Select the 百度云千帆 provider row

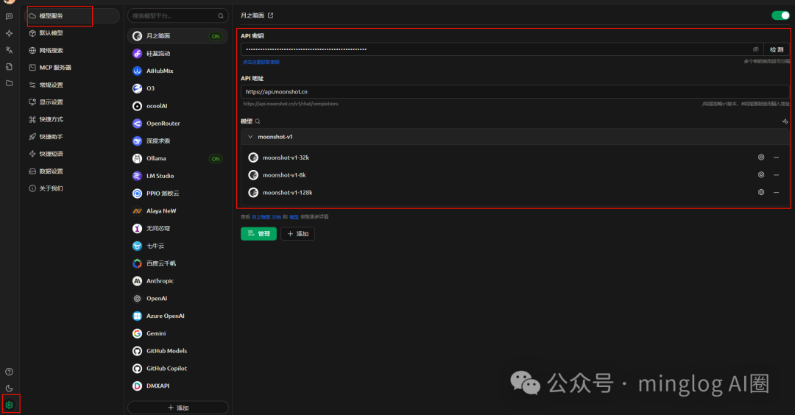click(x=177, y=263)
